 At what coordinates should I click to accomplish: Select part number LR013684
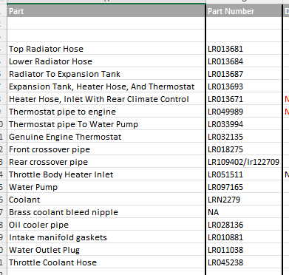(x=244, y=61)
